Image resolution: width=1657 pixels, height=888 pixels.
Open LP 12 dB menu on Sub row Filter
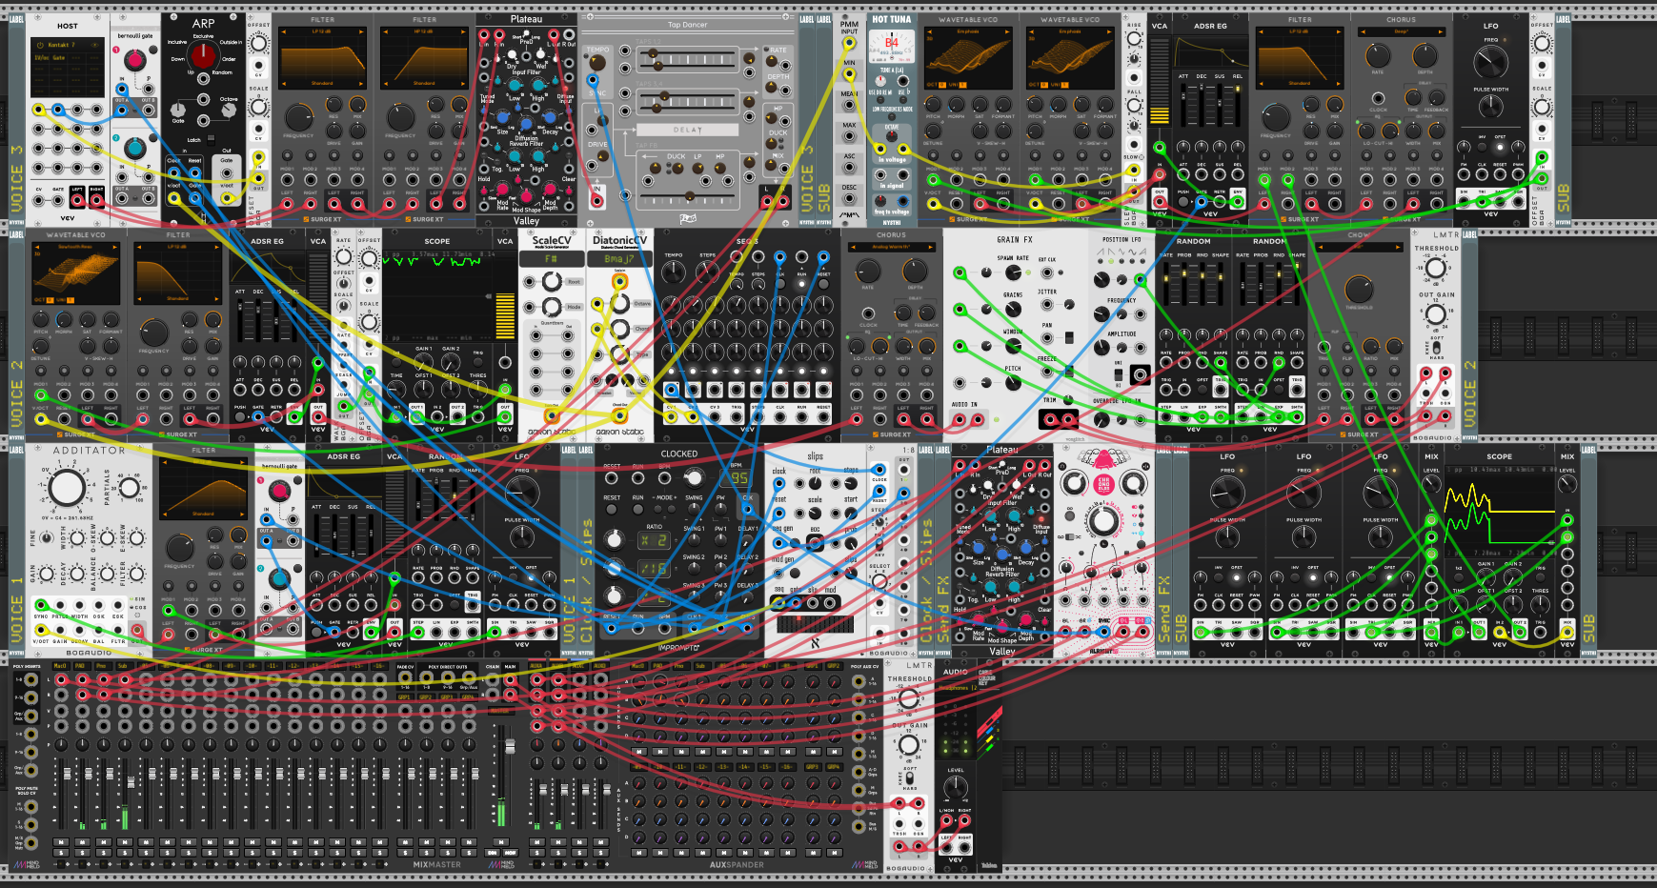coord(1300,31)
